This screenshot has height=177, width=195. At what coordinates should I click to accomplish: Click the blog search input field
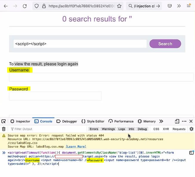pos(80,44)
